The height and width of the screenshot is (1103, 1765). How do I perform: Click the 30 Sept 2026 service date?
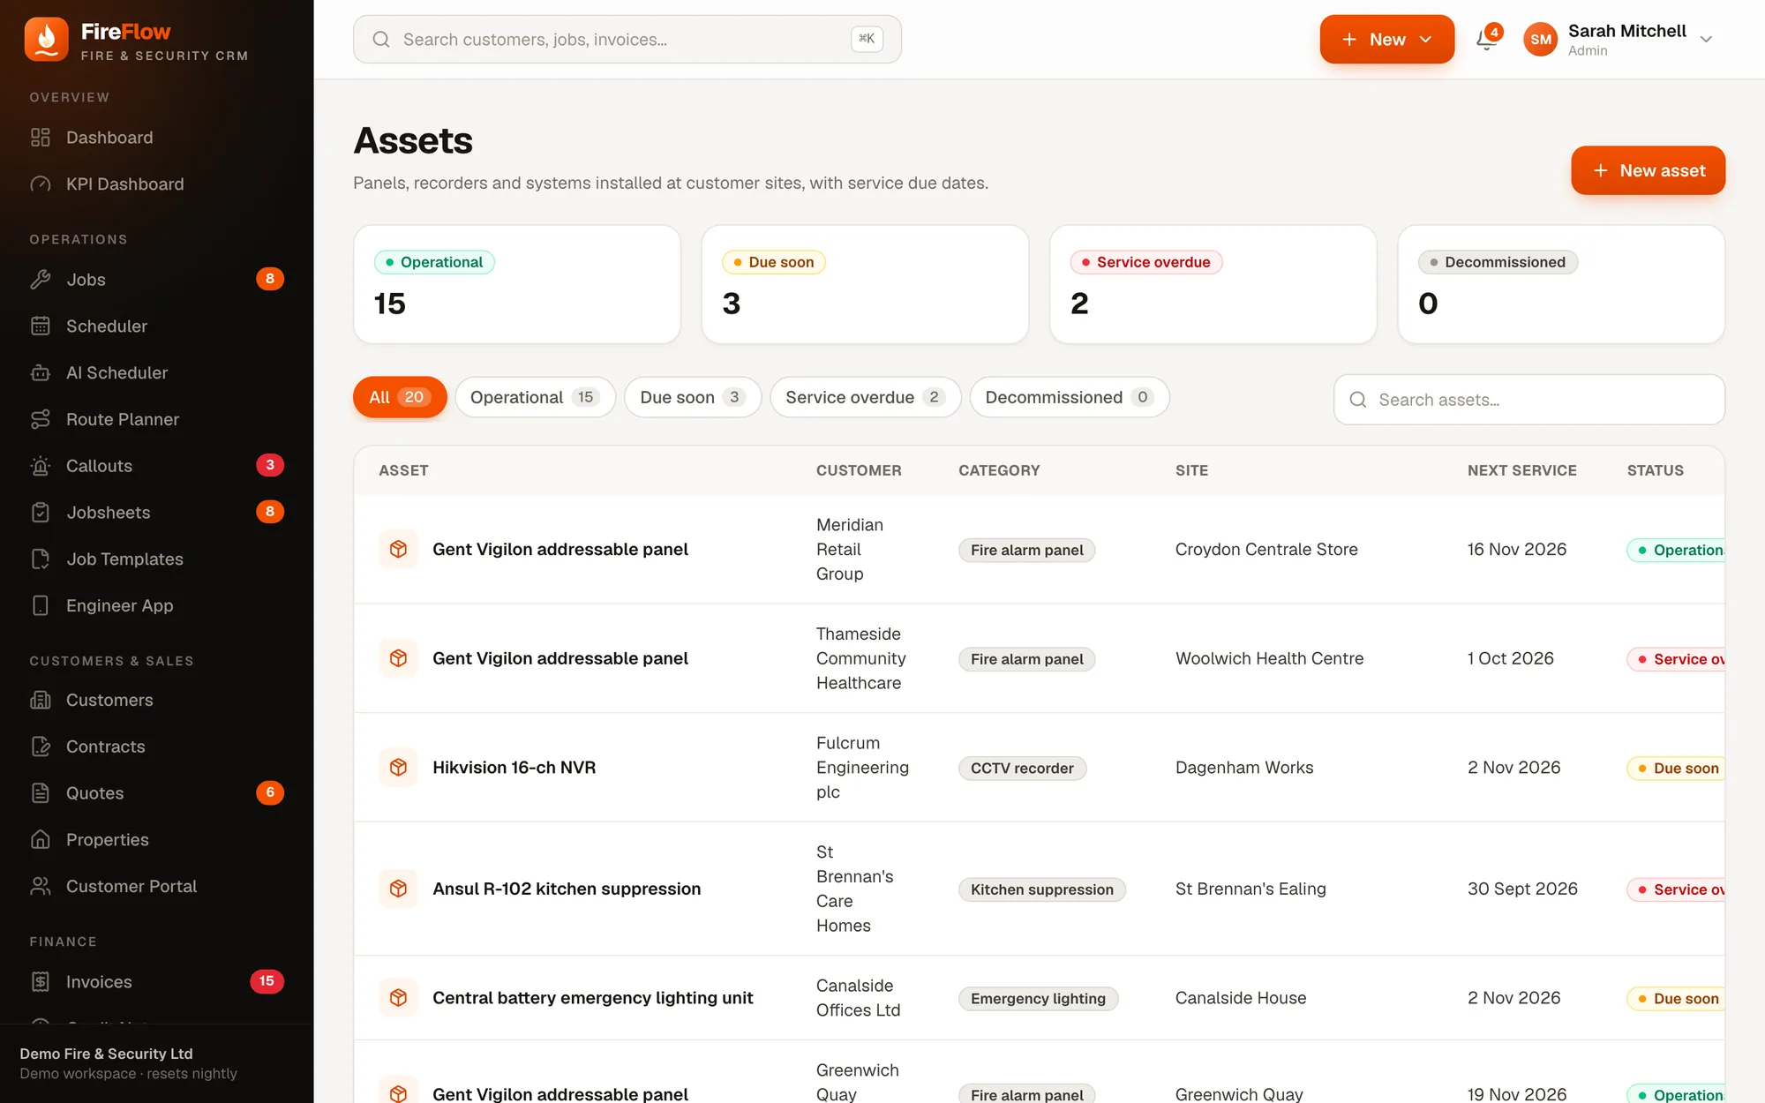point(1522,889)
